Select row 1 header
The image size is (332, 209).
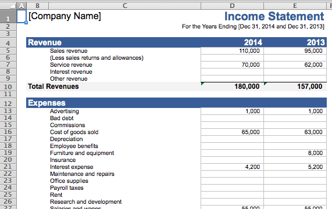click(x=8, y=16)
